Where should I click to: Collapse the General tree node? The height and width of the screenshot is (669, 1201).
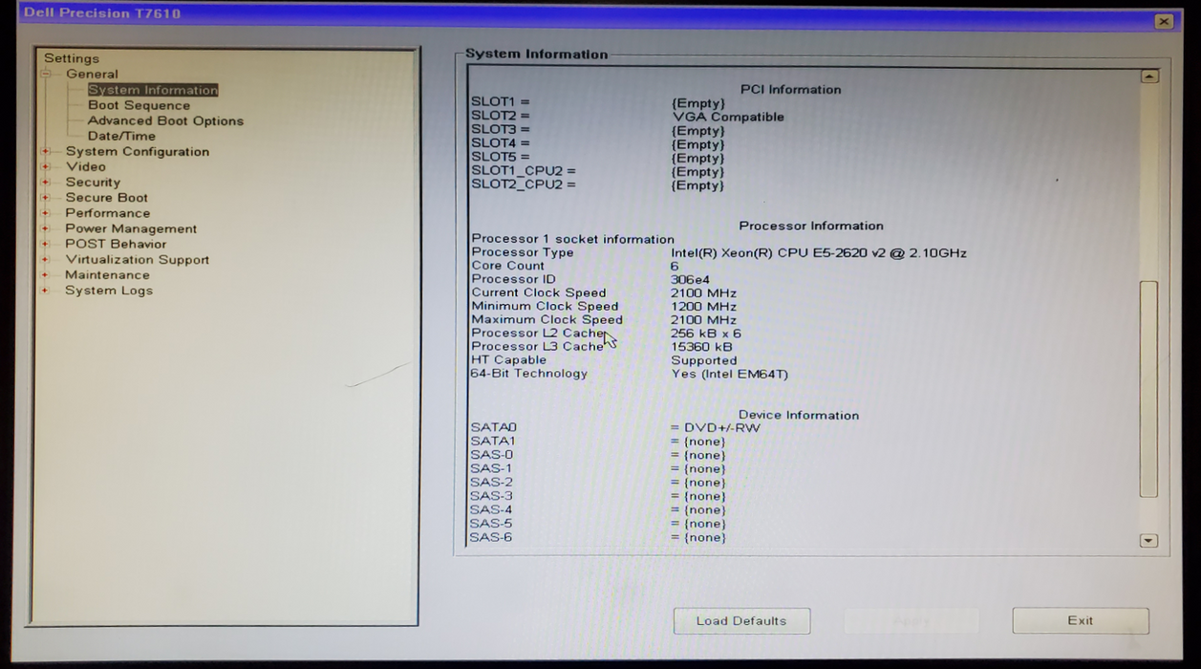tap(46, 75)
